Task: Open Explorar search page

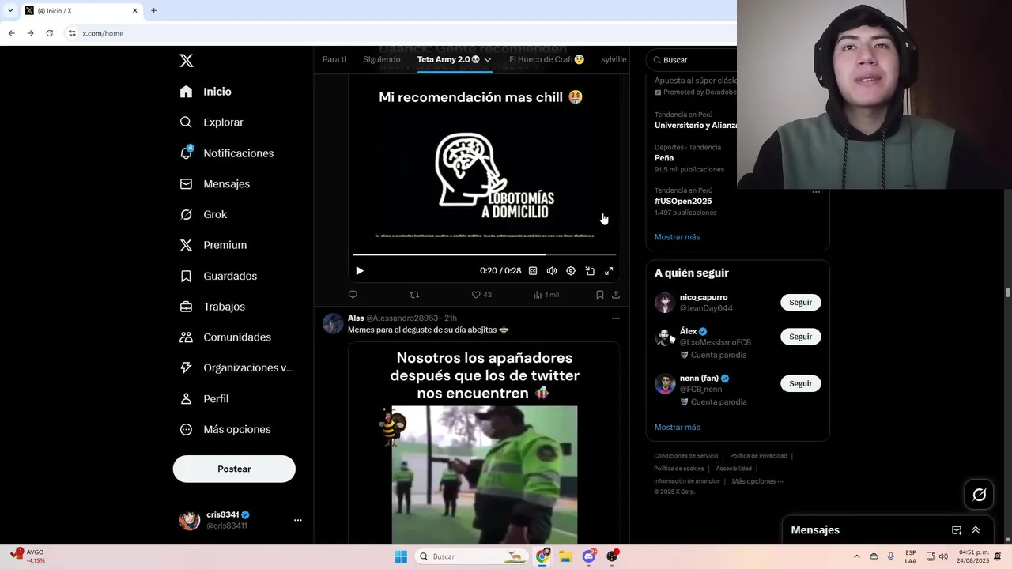Action: click(211, 122)
